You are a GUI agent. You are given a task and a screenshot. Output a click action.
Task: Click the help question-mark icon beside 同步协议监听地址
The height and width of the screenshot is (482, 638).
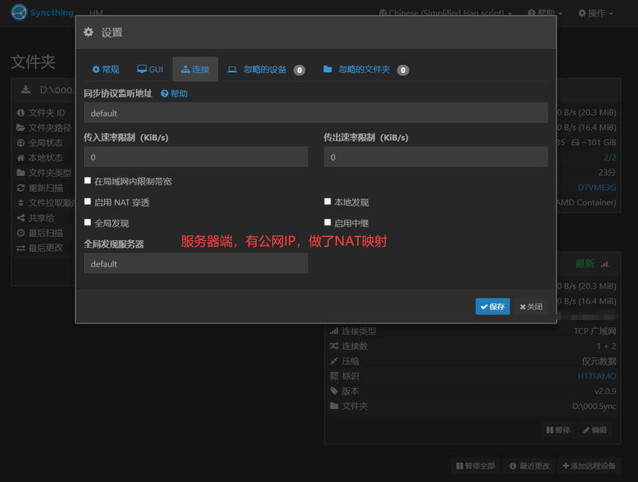(x=164, y=94)
